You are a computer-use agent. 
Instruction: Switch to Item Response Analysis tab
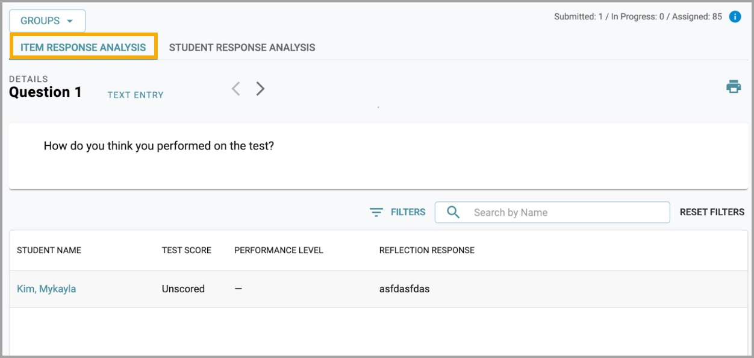click(83, 47)
